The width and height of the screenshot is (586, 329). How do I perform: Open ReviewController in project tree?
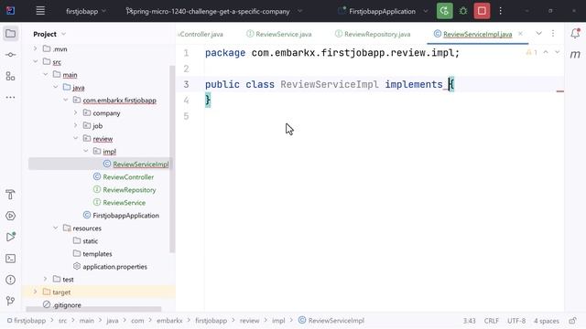pos(128,177)
